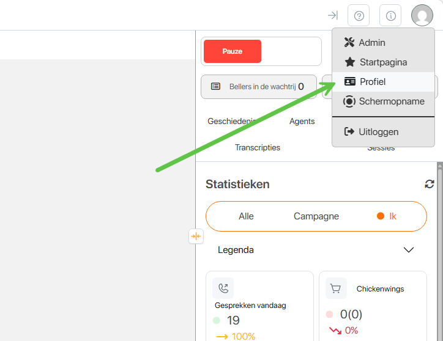Viewport: 443px width, 341px height.
Task: Select the Ik statistics filter
Action: (387, 216)
